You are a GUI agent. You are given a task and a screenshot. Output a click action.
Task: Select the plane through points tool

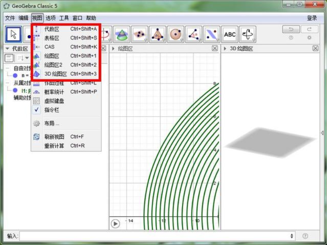pyautogui.click(x=140, y=34)
